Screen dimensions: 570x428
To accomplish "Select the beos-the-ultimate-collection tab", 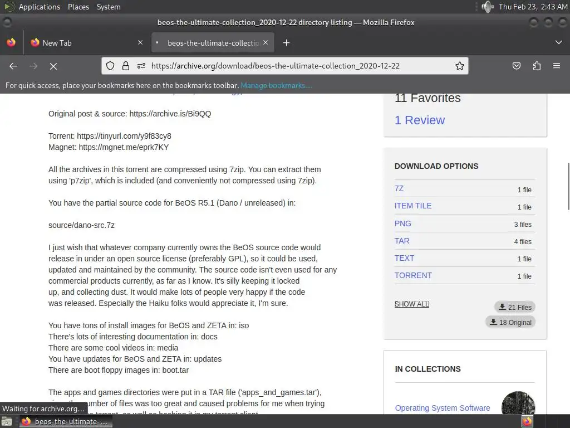I will click(213, 42).
